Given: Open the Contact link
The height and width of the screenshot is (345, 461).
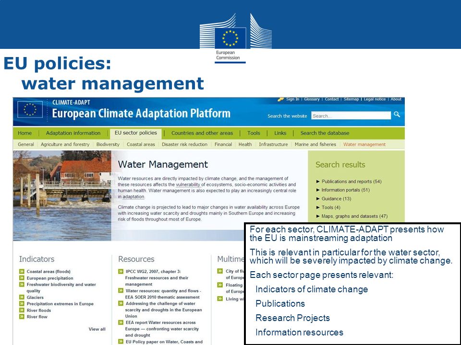Looking at the screenshot, I should point(332,99).
